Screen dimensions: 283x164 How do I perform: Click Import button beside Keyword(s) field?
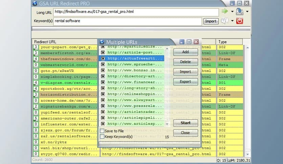tap(211, 21)
